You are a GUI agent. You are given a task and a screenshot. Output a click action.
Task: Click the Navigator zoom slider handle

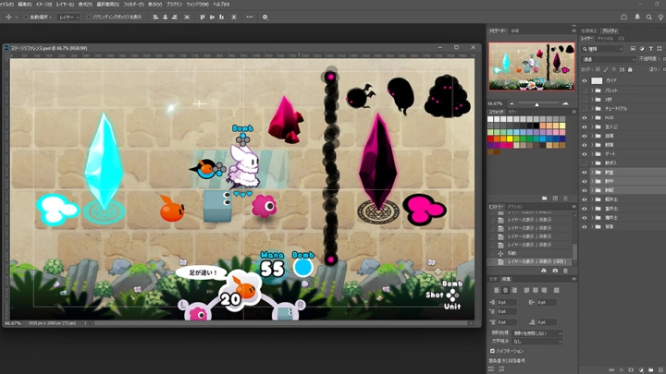[536, 103]
